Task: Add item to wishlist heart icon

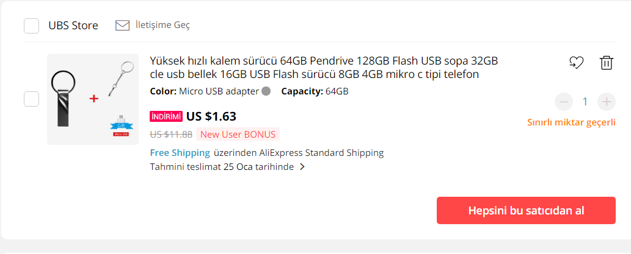Action: 576,62
